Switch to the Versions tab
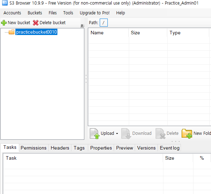Image resolution: width=211 pixels, height=194 pixels. tap(146, 148)
